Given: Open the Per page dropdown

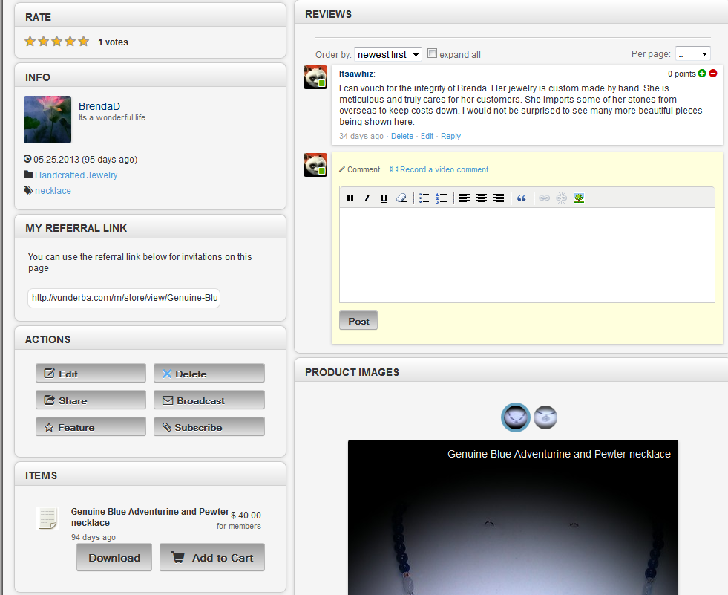Looking at the screenshot, I should [x=692, y=54].
